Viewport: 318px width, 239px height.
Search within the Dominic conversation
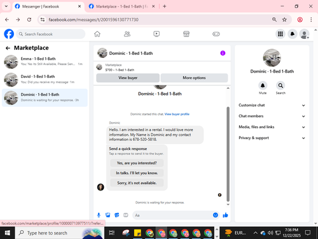click(280, 85)
